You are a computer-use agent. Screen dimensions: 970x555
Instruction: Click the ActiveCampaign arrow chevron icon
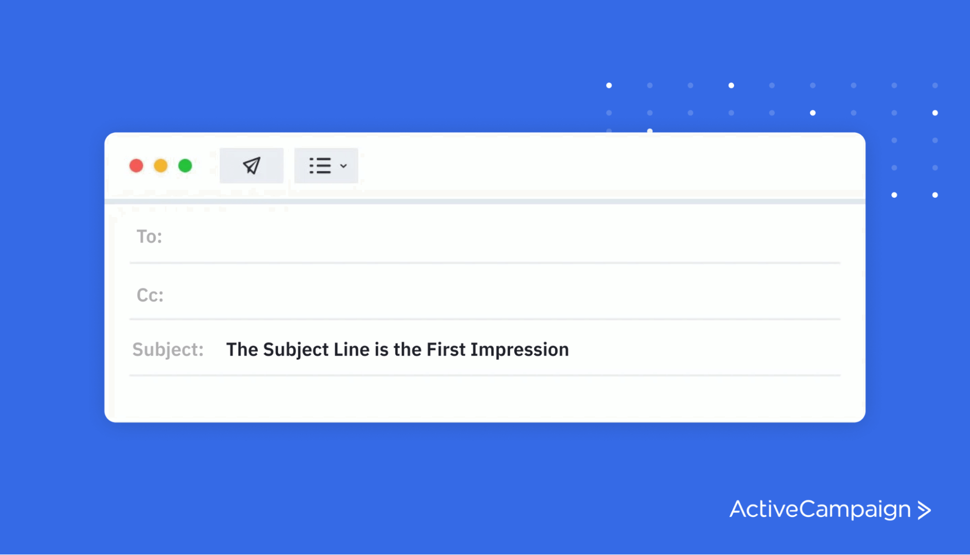[925, 510]
